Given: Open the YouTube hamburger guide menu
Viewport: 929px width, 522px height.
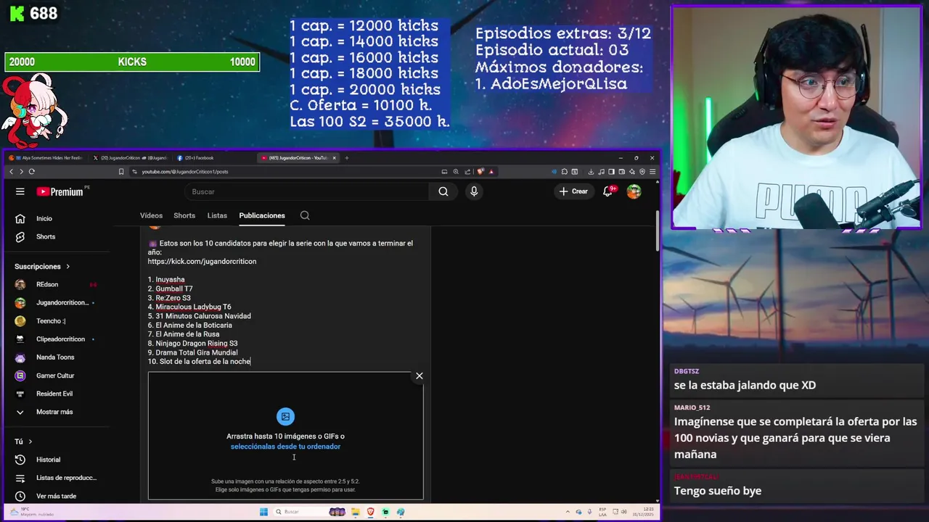Looking at the screenshot, I should [20, 191].
